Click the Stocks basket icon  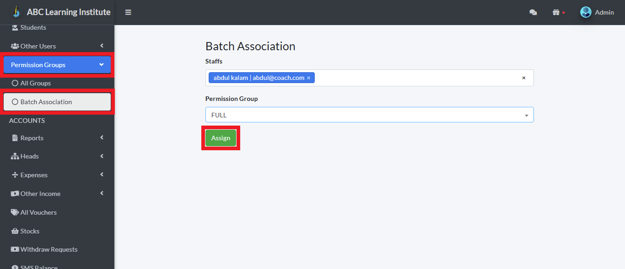pyautogui.click(x=15, y=231)
